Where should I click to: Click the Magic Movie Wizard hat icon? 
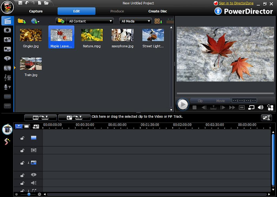click(x=7, y=129)
